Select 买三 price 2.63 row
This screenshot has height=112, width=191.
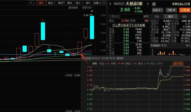pos(129,50)
